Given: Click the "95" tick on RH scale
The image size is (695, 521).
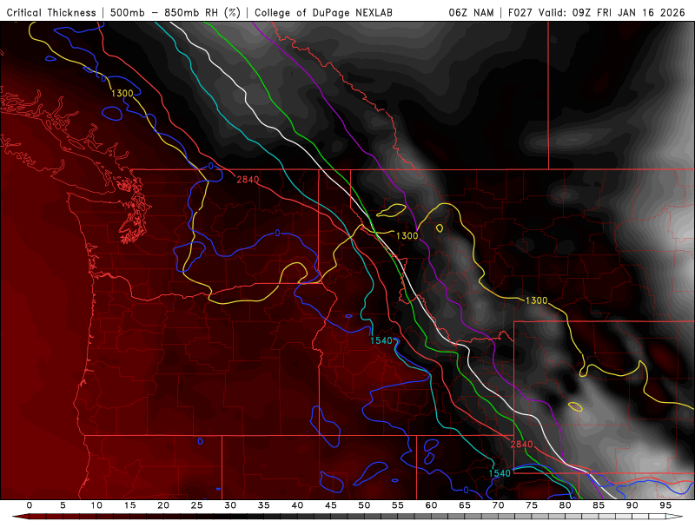Looking at the screenshot, I should click(665, 505).
